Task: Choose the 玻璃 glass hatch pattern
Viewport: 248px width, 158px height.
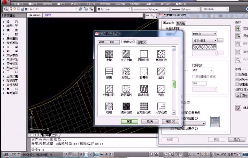Action: [x=109, y=71]
